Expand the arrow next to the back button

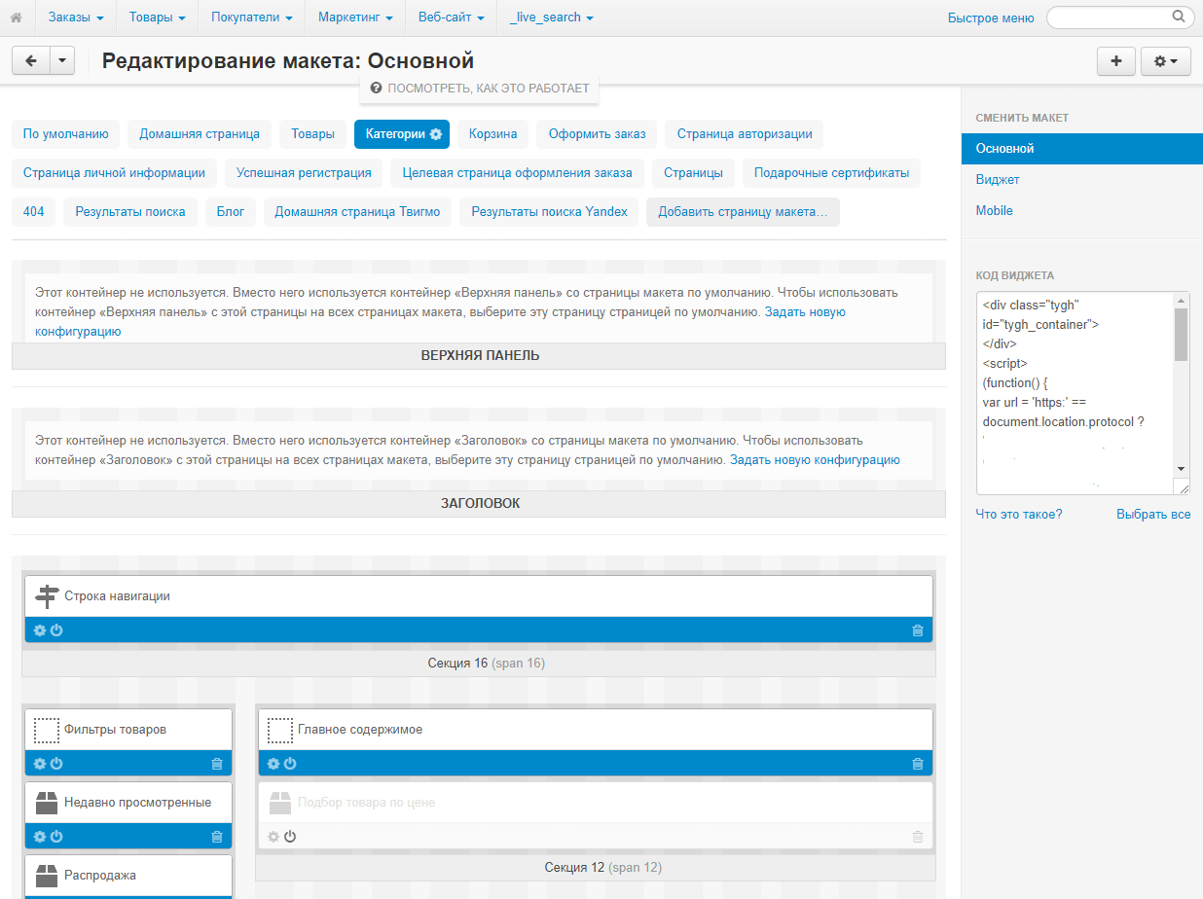coord(62,60)
